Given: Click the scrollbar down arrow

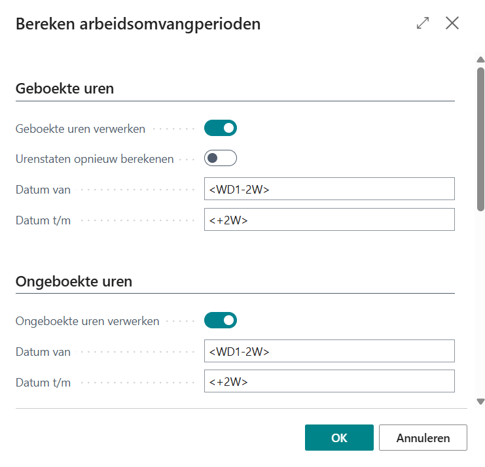Looking at the screenshot, I should click(x=480, y=402).
